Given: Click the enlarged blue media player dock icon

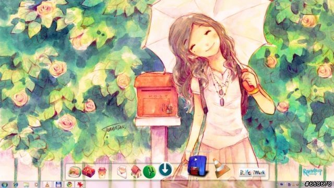Looking at the screenshot, I should click(x=197, y=166).
